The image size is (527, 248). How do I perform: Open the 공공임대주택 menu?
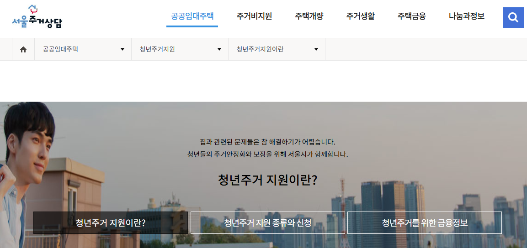pos(192,16)
